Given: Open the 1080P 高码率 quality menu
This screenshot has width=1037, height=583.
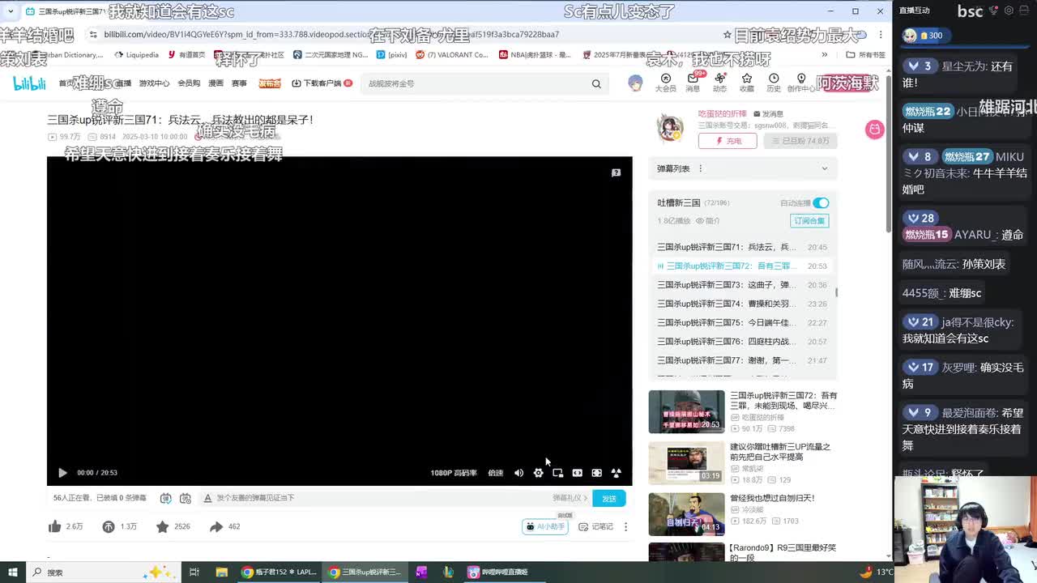Looking at the screenshot, I should click(x=454, y=473).
